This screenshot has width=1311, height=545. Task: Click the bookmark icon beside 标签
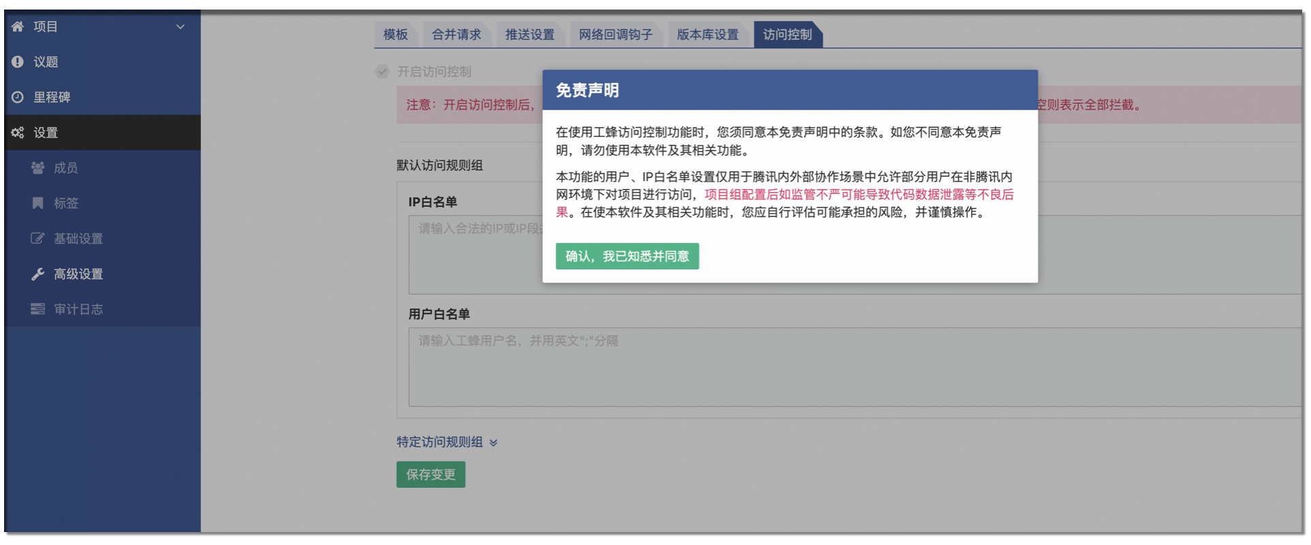[38, 203]
